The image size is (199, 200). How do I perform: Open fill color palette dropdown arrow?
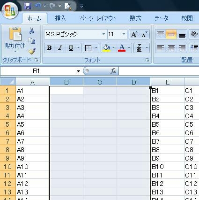click(x=114, y=47)
